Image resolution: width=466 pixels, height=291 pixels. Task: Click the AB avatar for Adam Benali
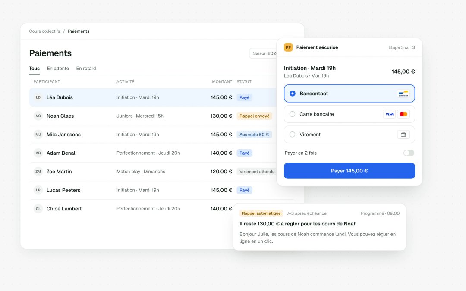coord(38,153)
